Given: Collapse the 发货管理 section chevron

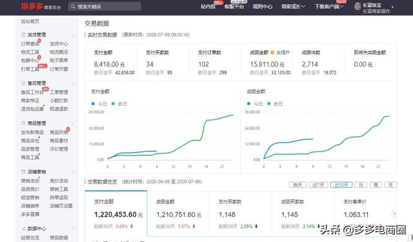Looking at the screenshot, I should tap(72, 35).
